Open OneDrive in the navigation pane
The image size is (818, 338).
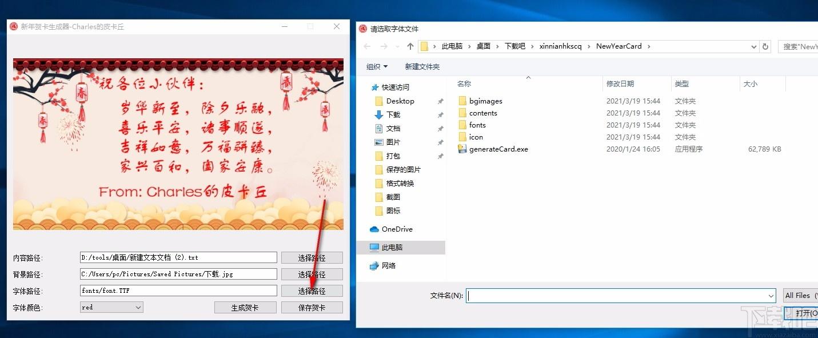pos(397,229)
